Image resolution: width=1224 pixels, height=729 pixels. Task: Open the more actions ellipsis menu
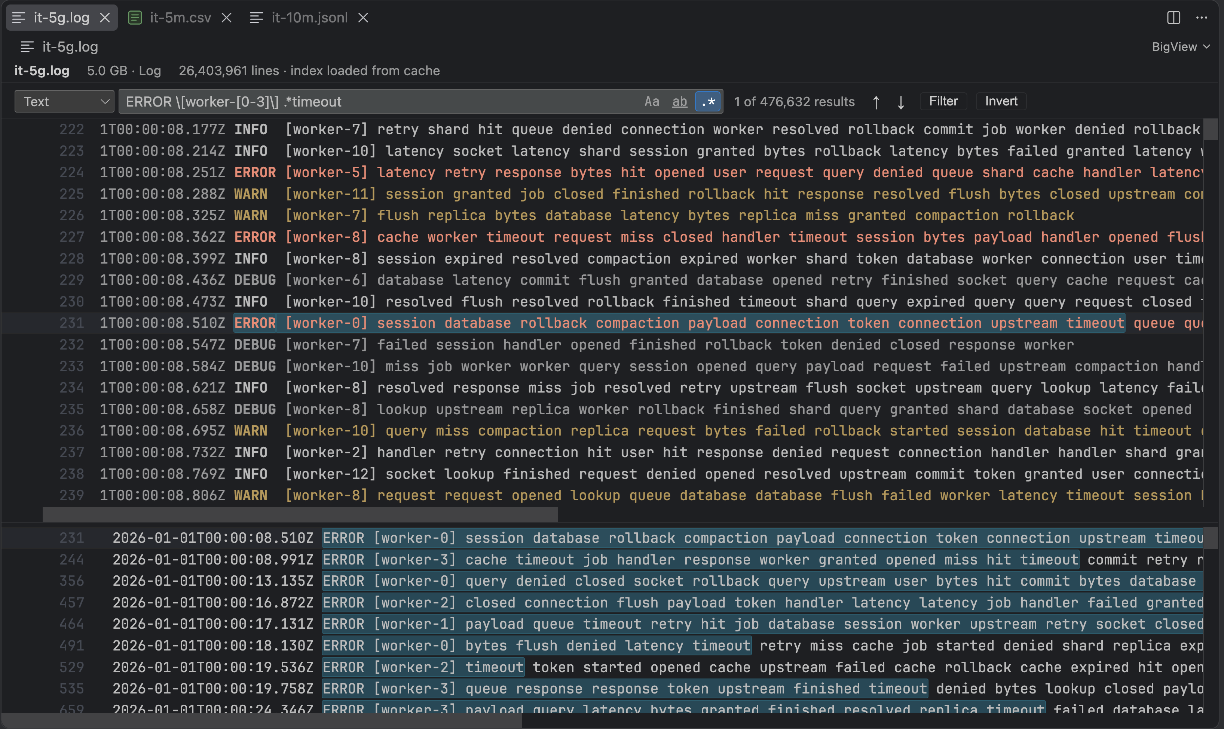(x=1202, y=18)
